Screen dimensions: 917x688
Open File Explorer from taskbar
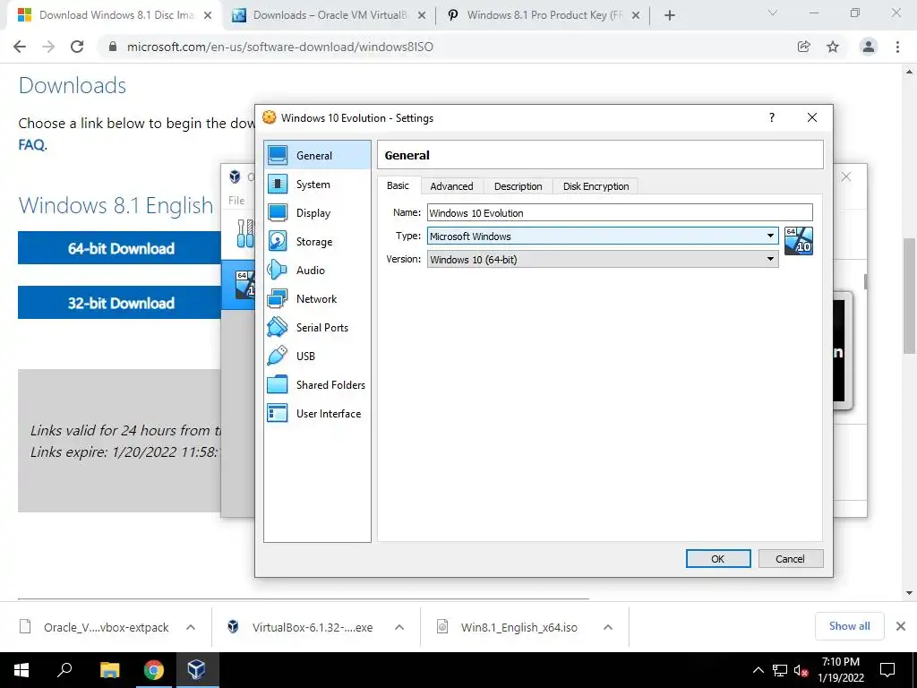pyautogui.click(x=109, y=670)
